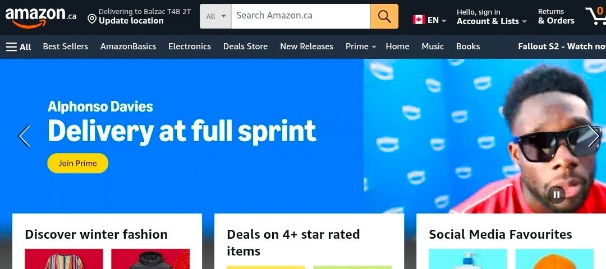Screen dimensions: 606x269
Task: Expand the All search category dropdown
Action: pos(215,16)
